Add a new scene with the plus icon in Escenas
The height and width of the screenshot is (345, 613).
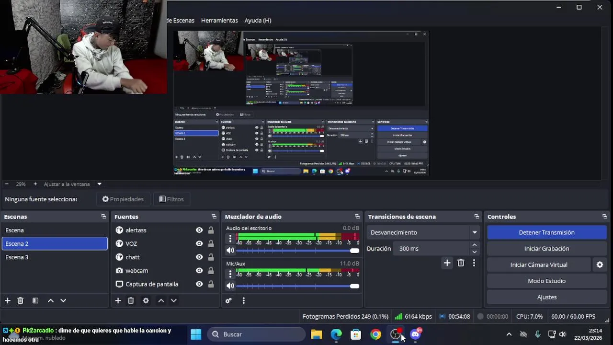tap(8, 300)
